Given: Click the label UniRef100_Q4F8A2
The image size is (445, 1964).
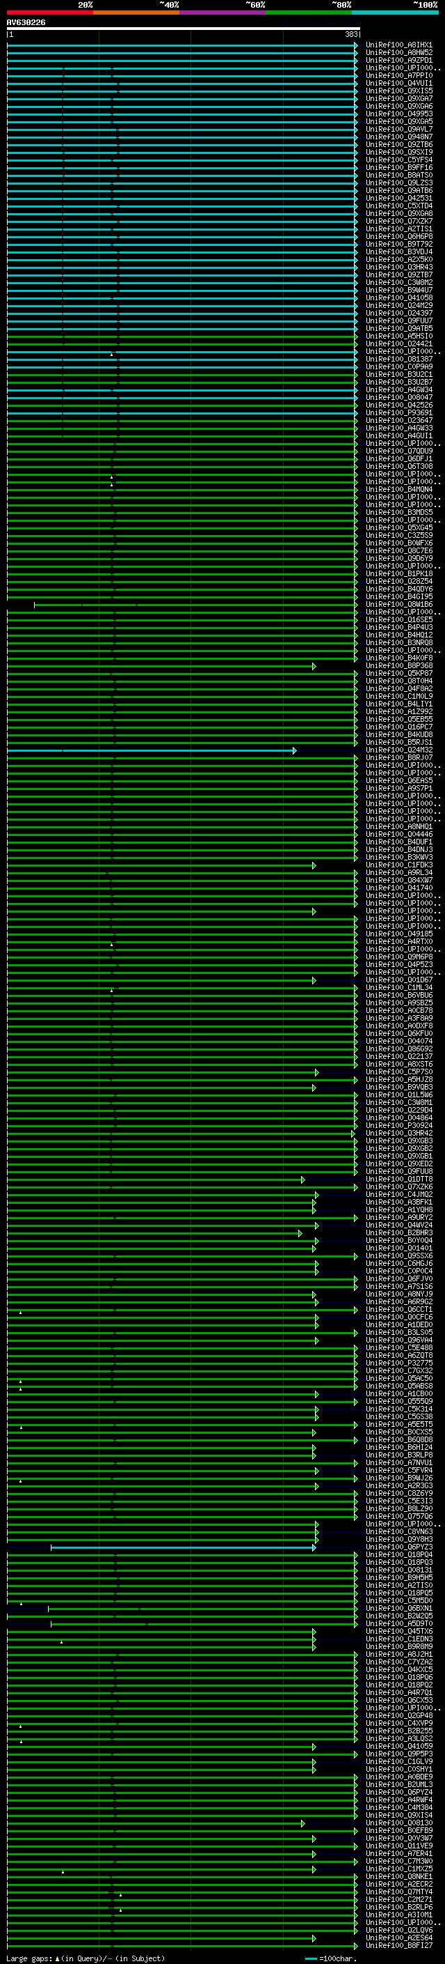Looking at the screenshot, I should click(398, 688).
